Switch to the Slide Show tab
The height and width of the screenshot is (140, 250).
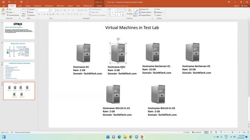[x=61, y=6]
